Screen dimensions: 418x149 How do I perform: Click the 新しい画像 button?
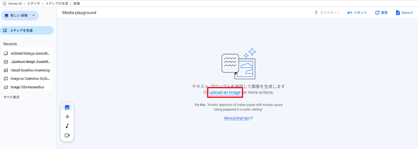[x=17, y=16]
